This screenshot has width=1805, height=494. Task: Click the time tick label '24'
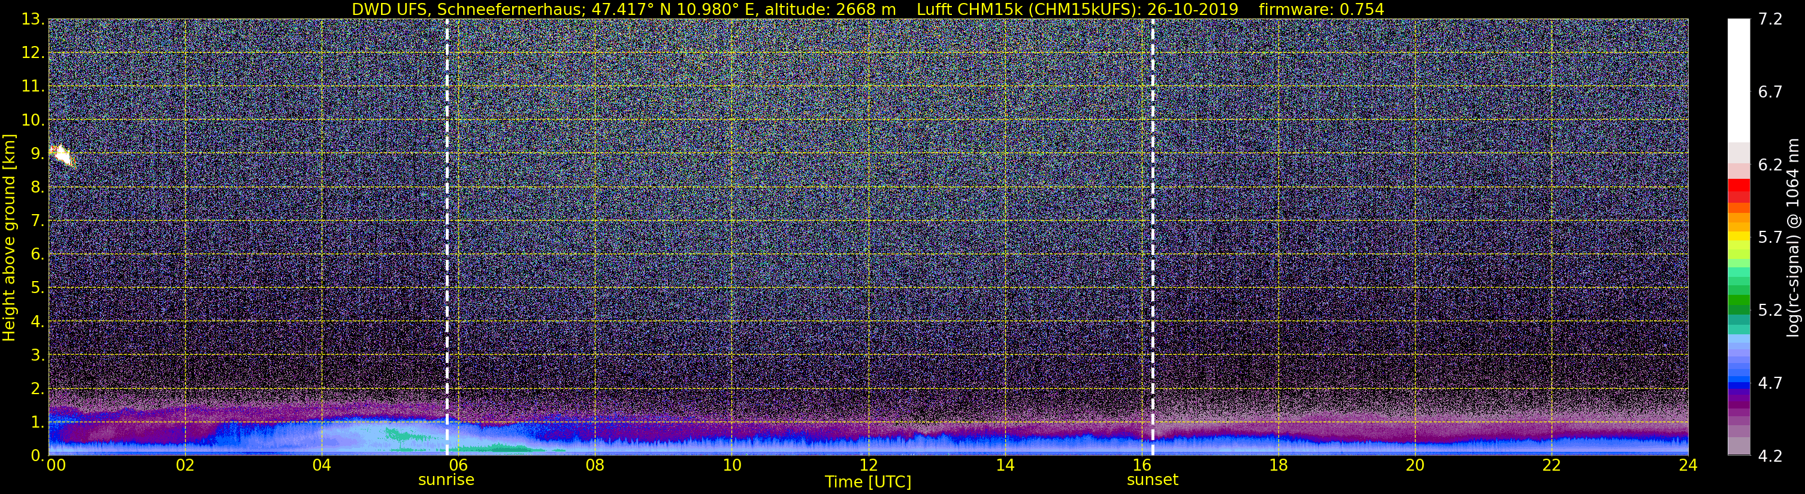click(x=1688, y=465)
